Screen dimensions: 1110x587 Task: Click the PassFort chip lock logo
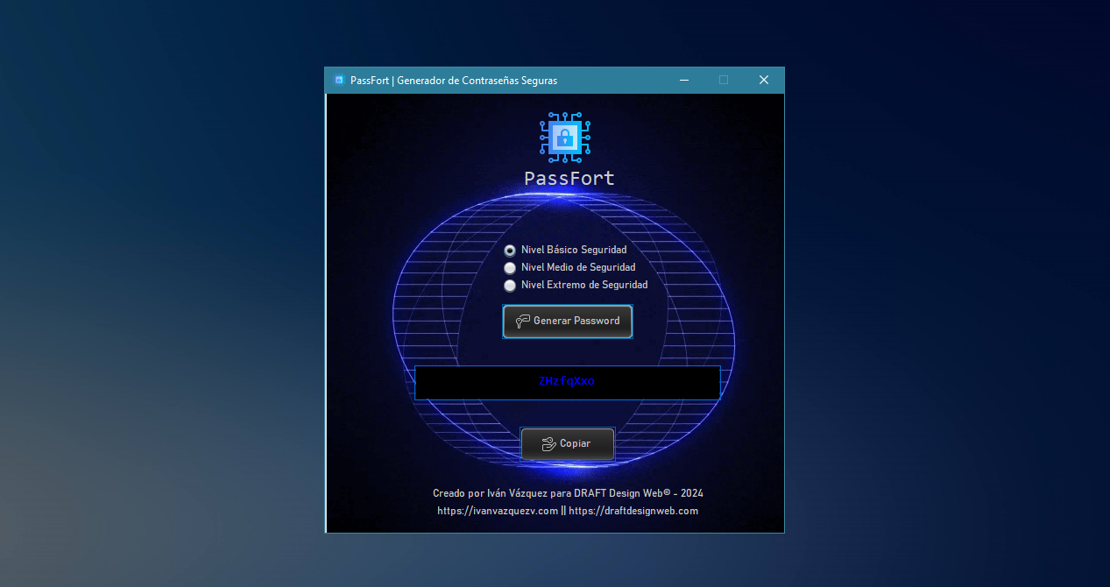point(565,137)
